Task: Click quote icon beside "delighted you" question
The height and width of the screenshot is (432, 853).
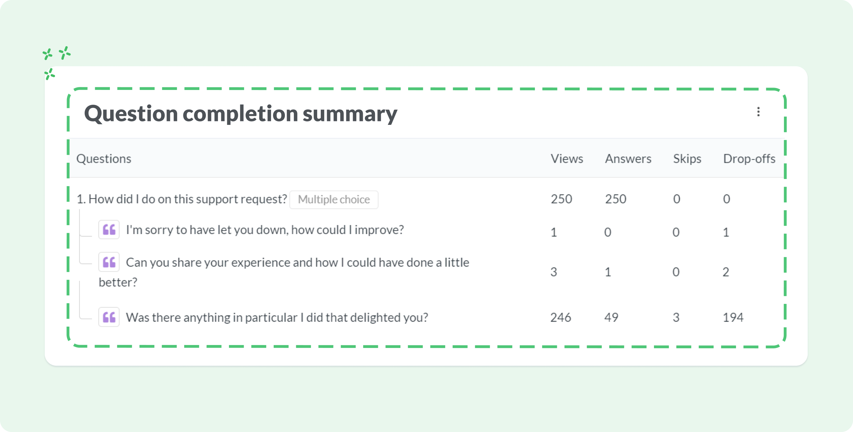Action: (109, 317)
